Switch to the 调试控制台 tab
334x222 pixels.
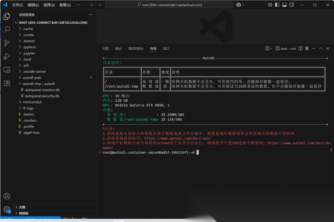[136, 48]
